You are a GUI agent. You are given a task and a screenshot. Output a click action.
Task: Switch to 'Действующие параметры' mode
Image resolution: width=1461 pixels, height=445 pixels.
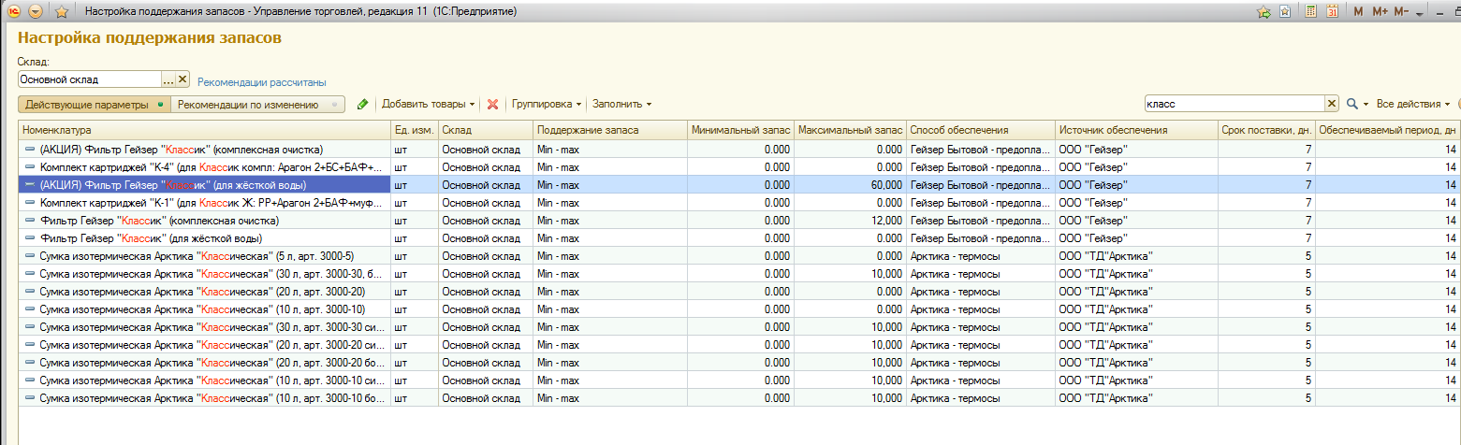tap(94, 105)
